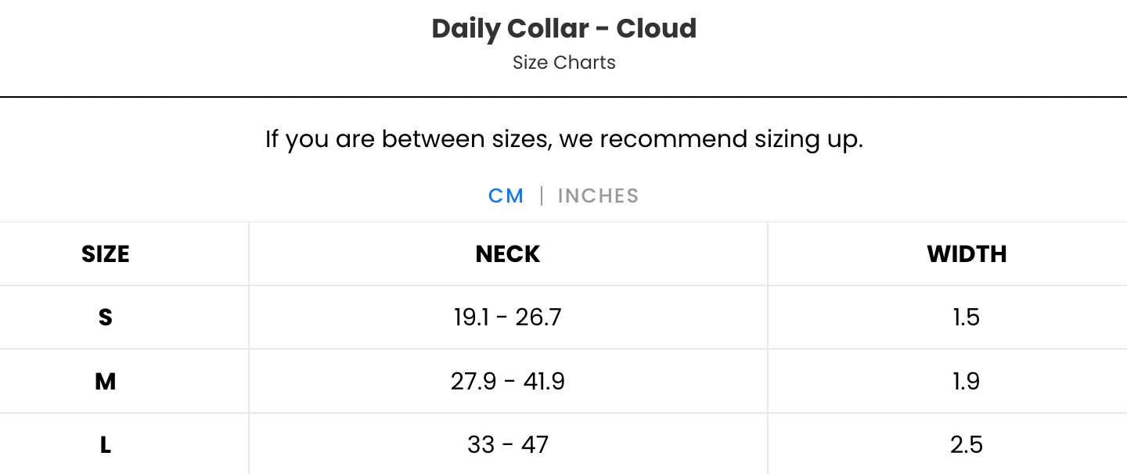This screenshot has width=1127, height=474.
Task: Click the width value 1.9
Action: click(967, 381)
